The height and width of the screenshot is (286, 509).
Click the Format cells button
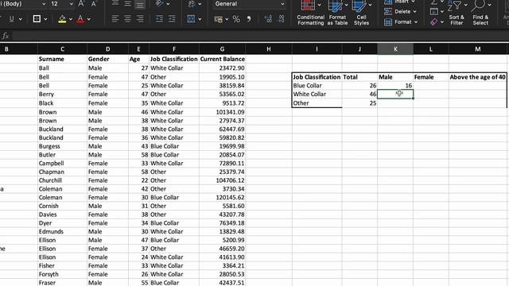coord(401,22)
